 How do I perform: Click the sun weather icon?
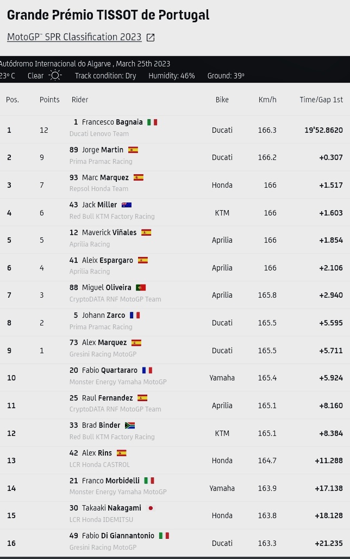click(55, 76)
